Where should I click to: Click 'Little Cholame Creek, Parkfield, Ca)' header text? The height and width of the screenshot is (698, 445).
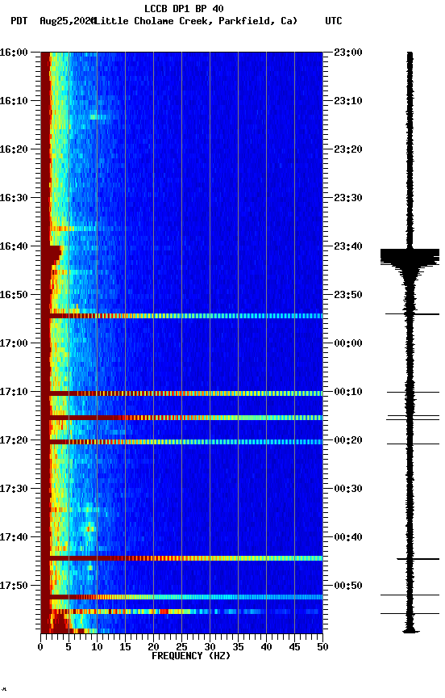(197, 21)
